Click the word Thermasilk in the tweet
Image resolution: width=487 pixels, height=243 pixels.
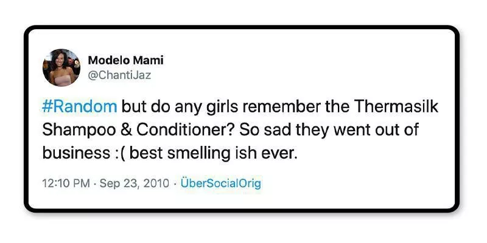399,107
